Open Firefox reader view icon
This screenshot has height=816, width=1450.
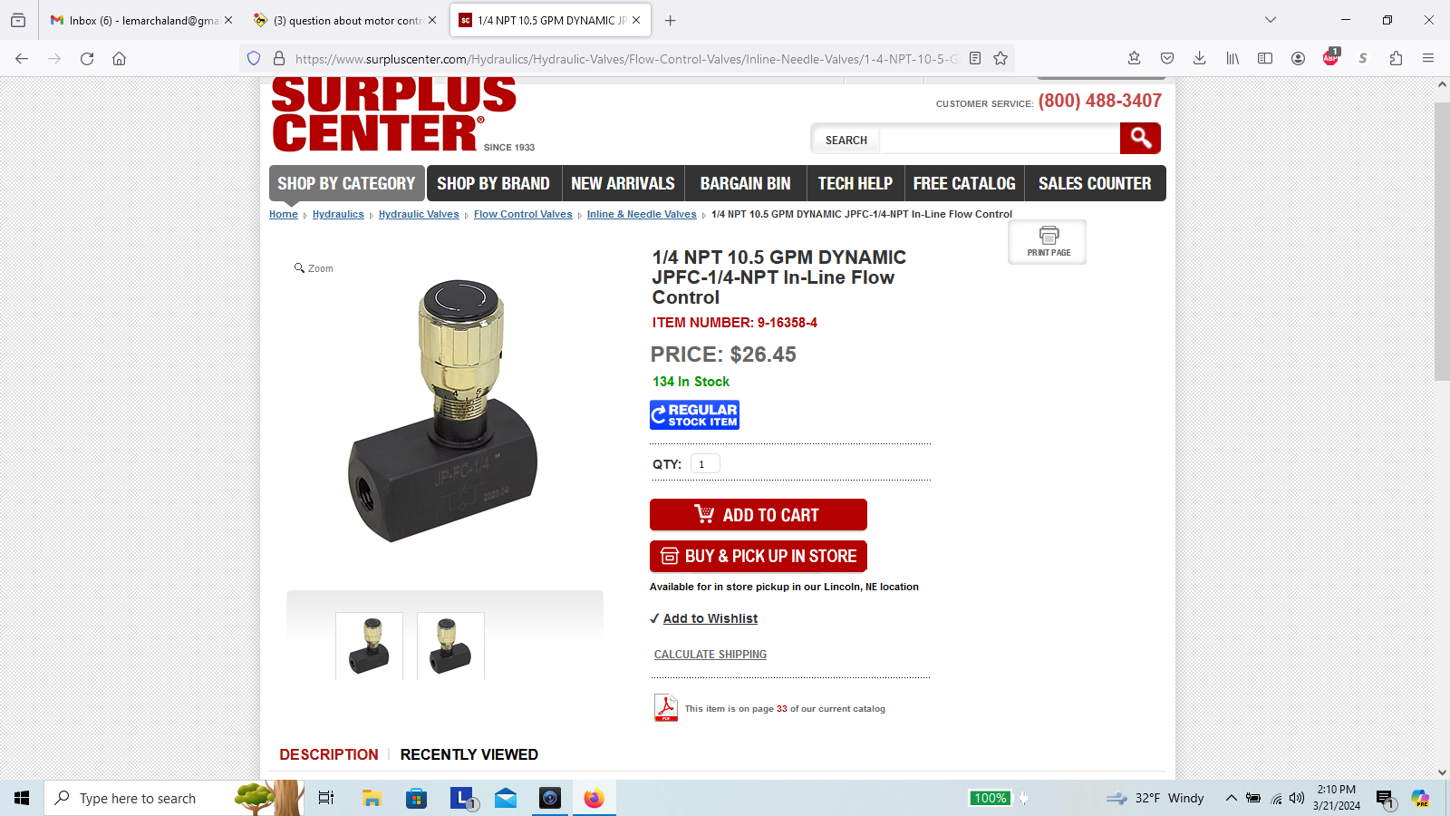point(975,58)
